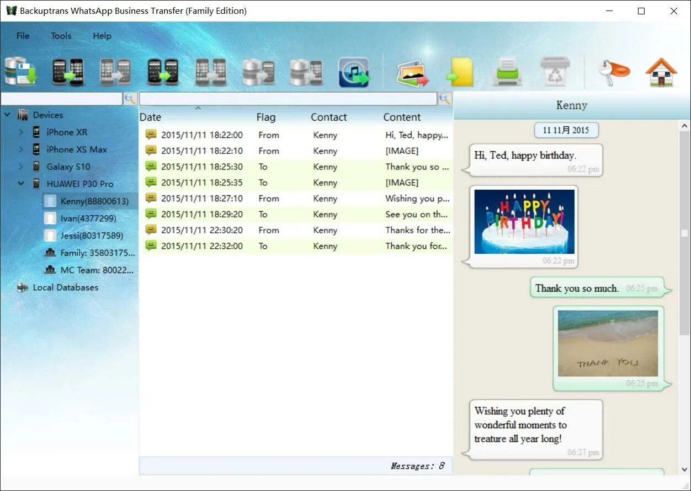Collapse the HUAWEI P30 Pro device
The image size is (691, 491).
click(x=20, y=183)
